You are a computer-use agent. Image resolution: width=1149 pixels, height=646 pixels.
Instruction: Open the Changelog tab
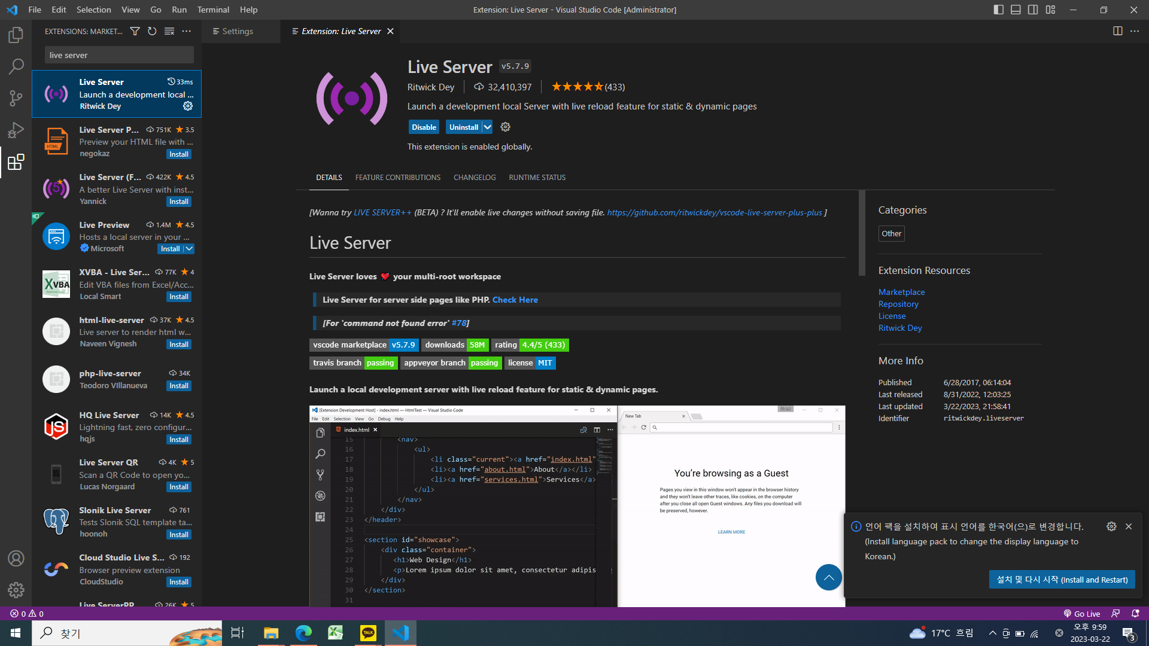click(475, 178)
